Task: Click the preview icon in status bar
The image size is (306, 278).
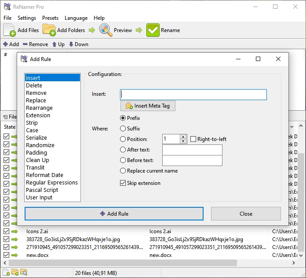Action: point(24,272)
